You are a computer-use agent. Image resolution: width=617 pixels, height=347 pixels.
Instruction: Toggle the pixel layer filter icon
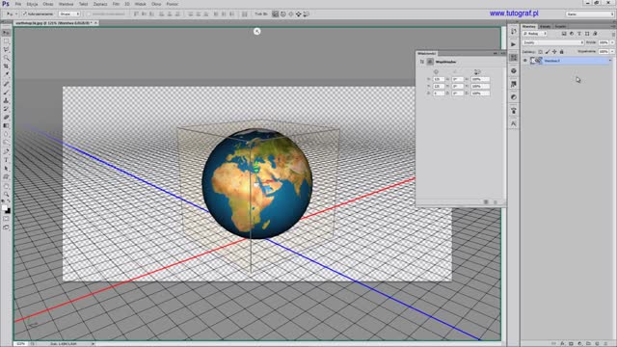564,34
